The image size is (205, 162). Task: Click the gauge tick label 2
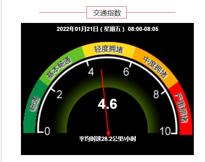pos(59,94)
